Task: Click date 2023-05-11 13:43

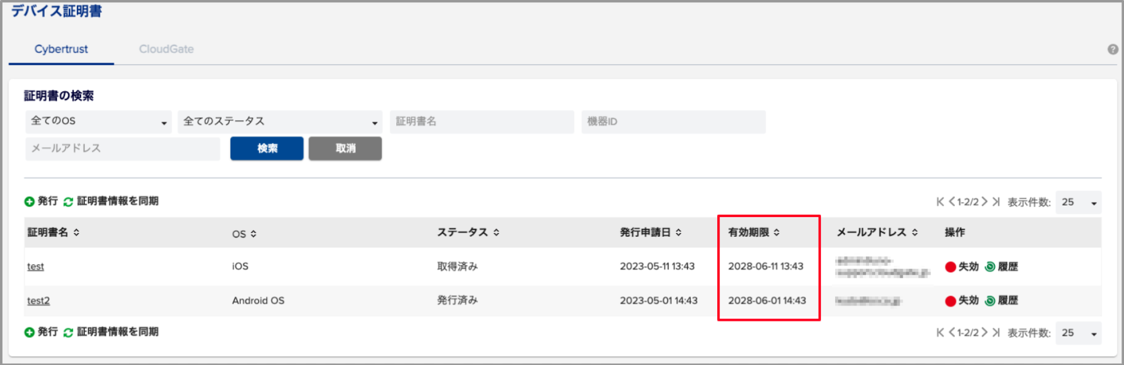Action: coord(657,266)
